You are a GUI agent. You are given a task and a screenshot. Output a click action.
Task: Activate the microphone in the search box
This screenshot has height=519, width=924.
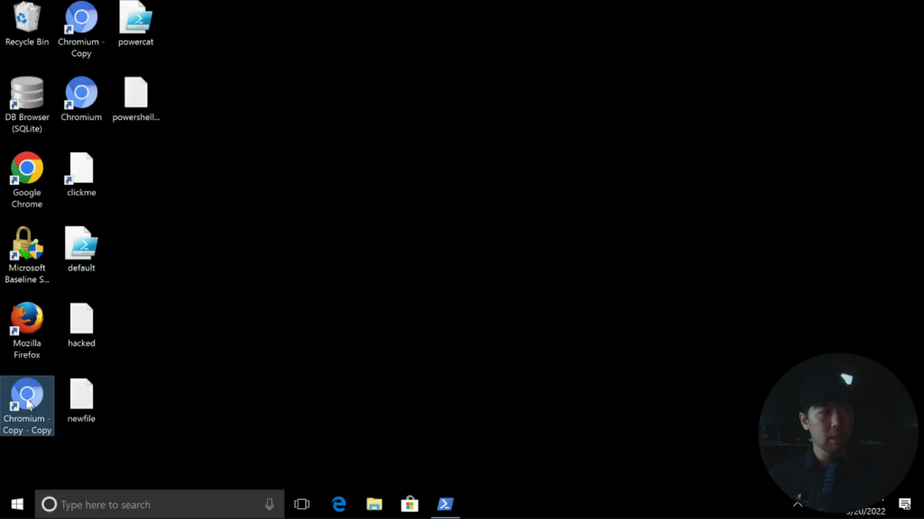click(x=269, y=505)
